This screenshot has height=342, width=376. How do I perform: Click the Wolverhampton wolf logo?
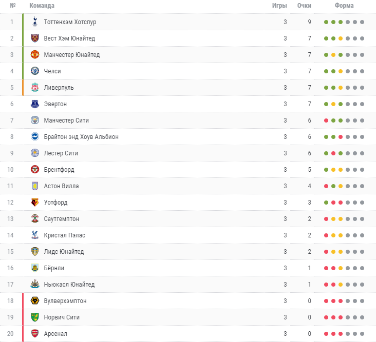pyautogui.click(x=35, y=300)
